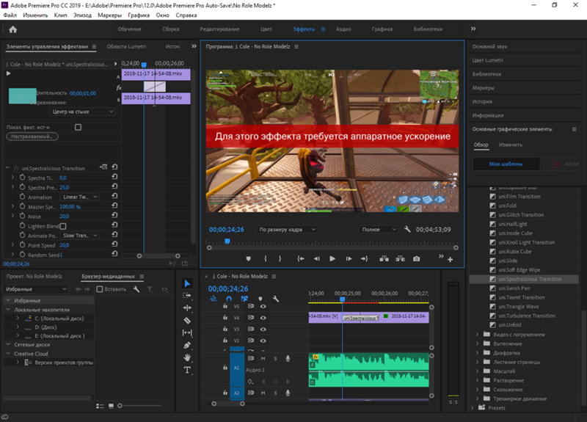Image resolution: width=587 pixels, height=422 pixels.
Task: Toggle V5 track output eye
Action: pyautogui.click(x=263, y=306)
